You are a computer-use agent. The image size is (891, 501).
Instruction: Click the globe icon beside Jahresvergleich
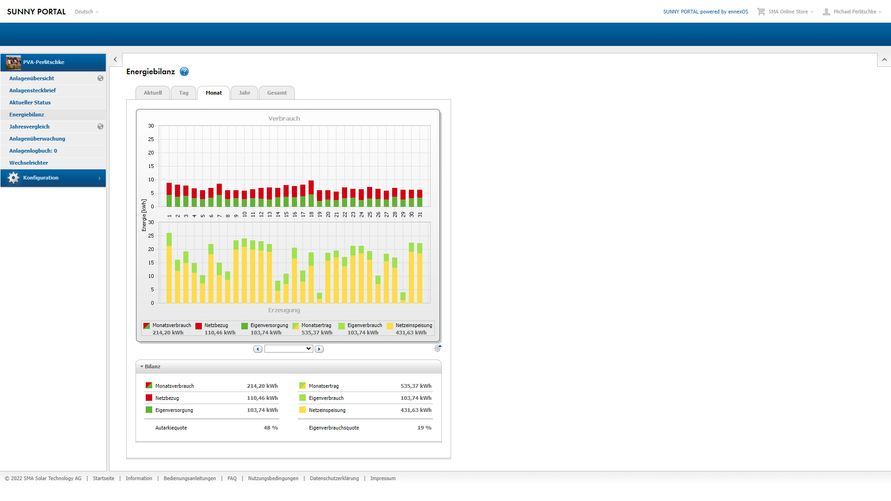100,127
